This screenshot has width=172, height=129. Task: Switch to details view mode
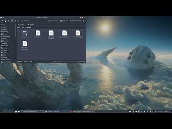tap(18, 21)
